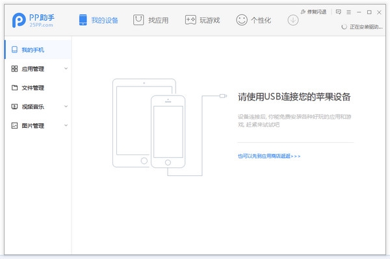Click the feedback speech bubble icon

tap(338, 12)
